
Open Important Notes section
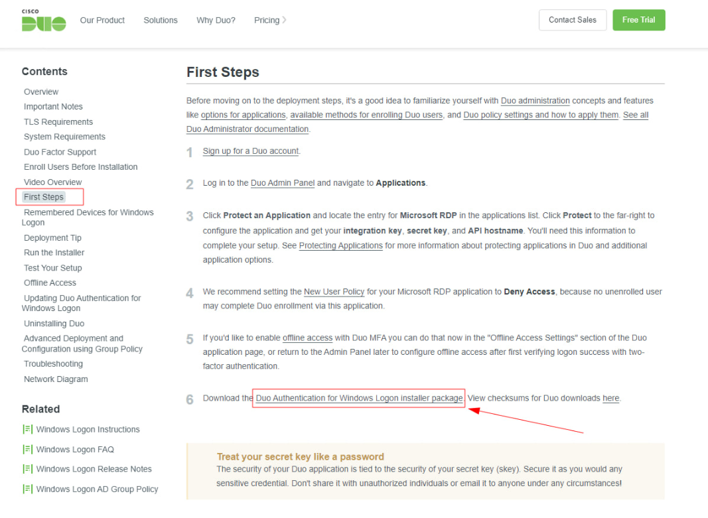(x=53, y=107)
